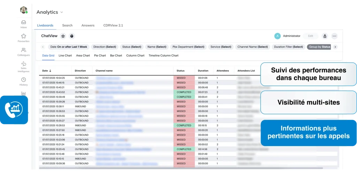Open the three-dots more options menu
This screenshot has width=357, height=174.
334,36
